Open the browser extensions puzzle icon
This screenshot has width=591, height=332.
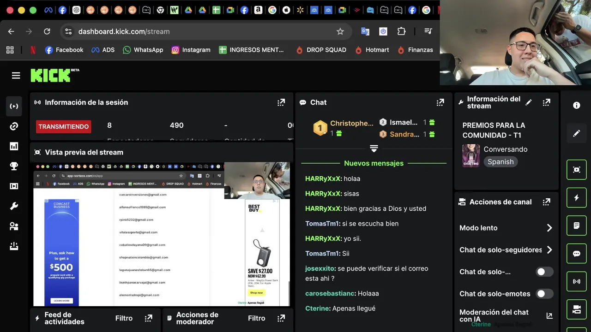coord(401,31)
